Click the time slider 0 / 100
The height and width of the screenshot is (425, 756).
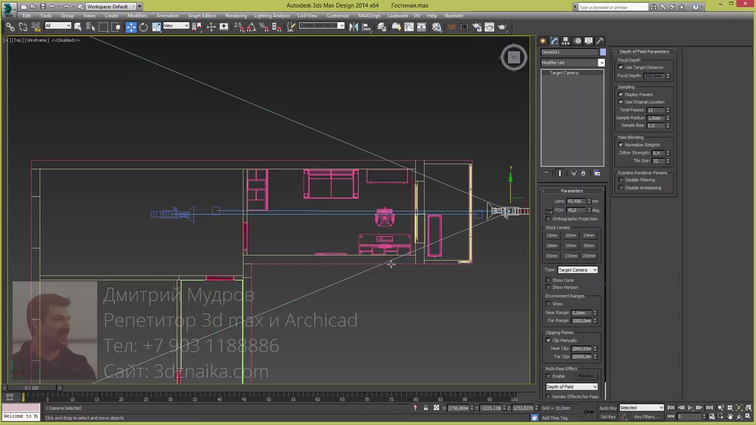[x=31, y=388]
